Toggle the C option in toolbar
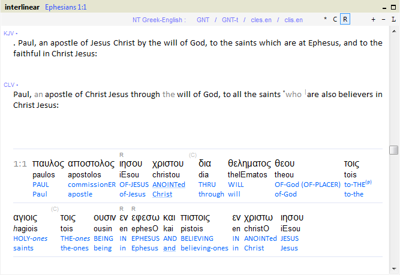The width and height of the screenshot is (400, 275). pyautogui.click(x=335, y=19)
